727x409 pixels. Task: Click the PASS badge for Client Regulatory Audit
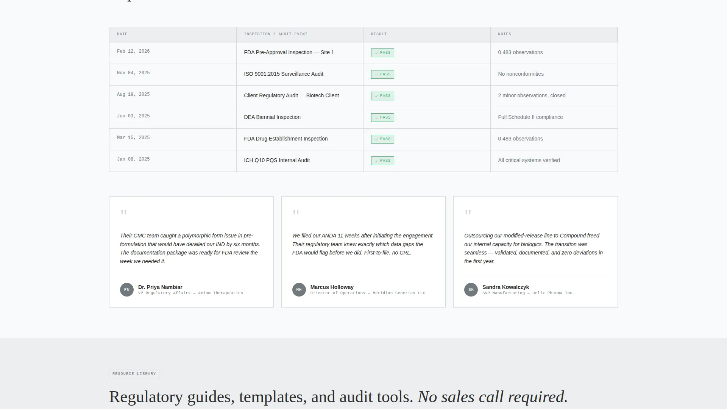point(382,96)
